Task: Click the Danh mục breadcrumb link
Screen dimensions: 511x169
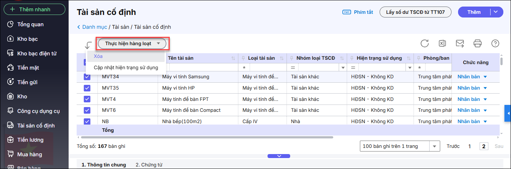Action: click(94, 27)
